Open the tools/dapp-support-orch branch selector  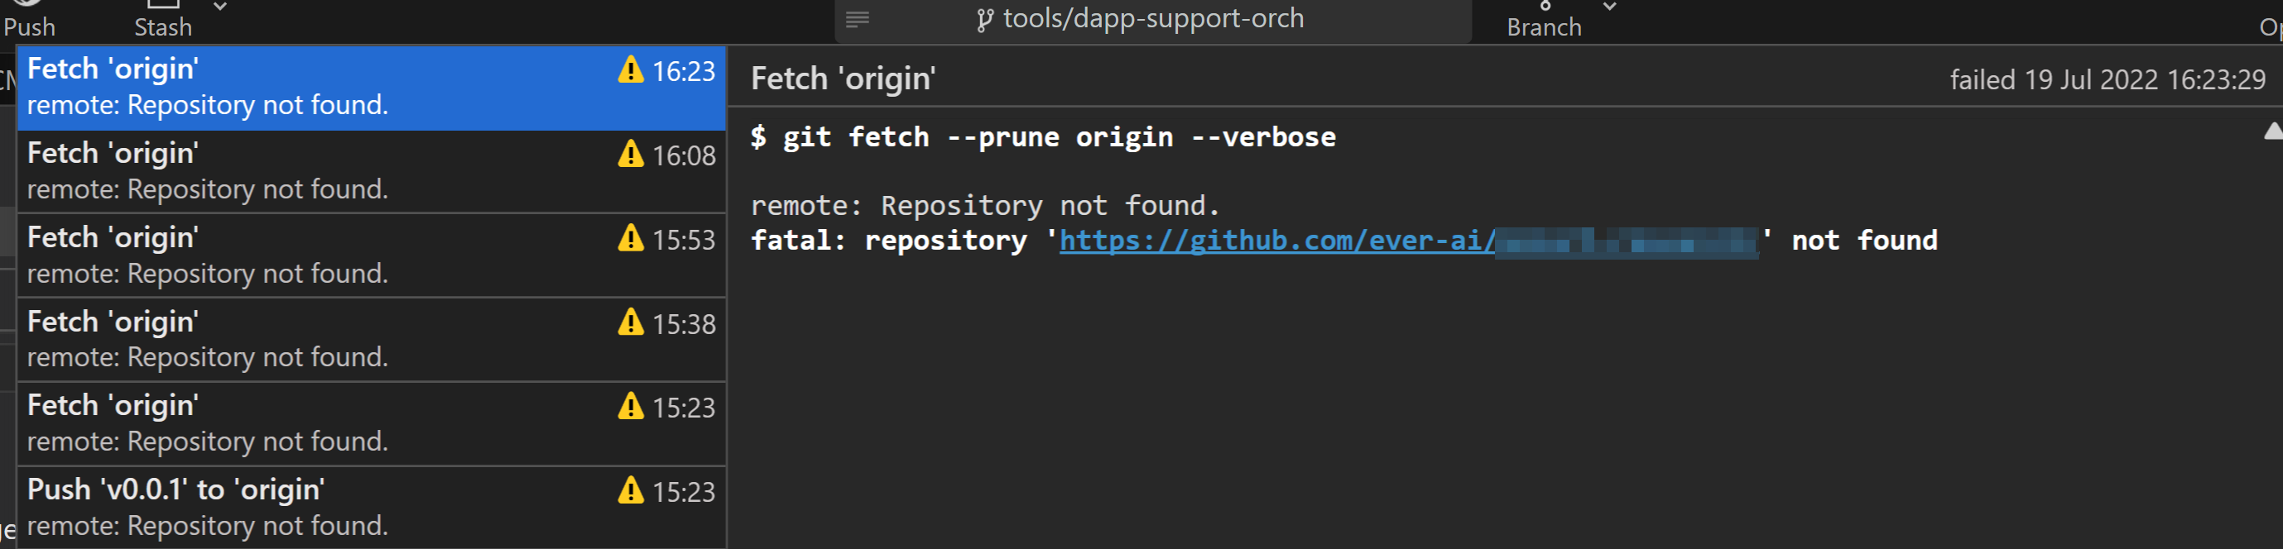(x=1152, y=20)
